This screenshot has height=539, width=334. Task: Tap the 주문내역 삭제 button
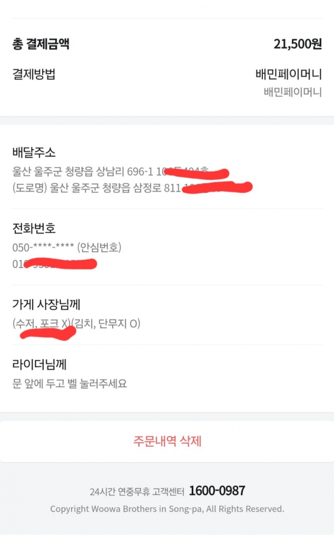point(167,441)
